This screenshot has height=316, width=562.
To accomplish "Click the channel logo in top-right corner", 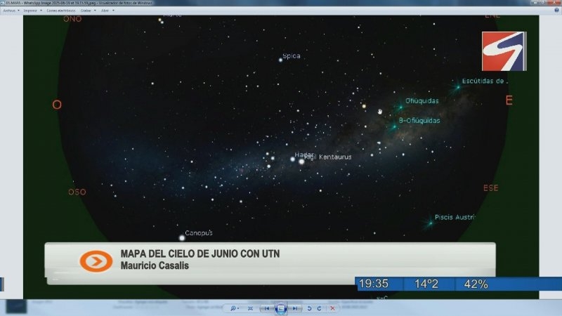I will (x=503, y=51).
